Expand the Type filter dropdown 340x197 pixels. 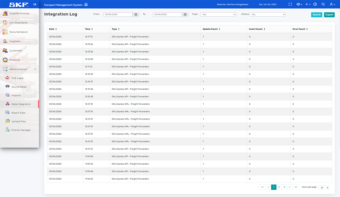point(218,14)
